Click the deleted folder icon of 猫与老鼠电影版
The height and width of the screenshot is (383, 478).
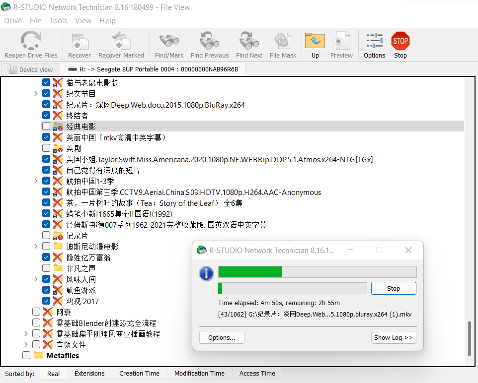58,83
